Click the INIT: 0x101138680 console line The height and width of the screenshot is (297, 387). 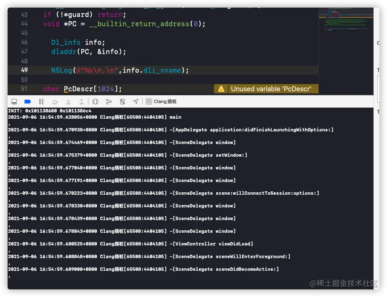coord(49,111)
